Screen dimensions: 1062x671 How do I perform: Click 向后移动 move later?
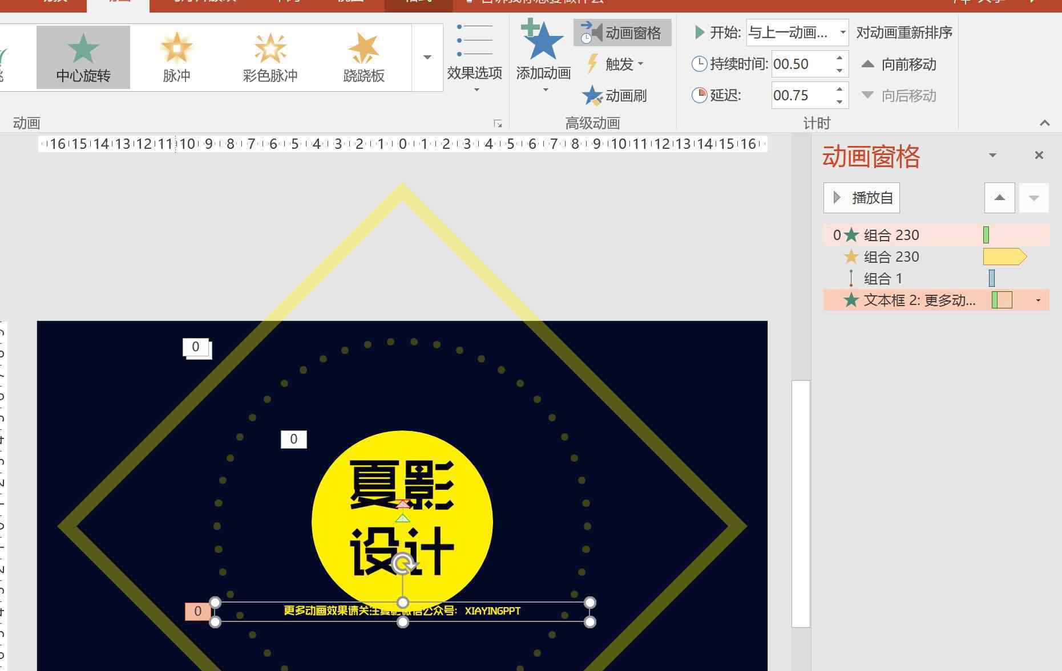point(899,95)
